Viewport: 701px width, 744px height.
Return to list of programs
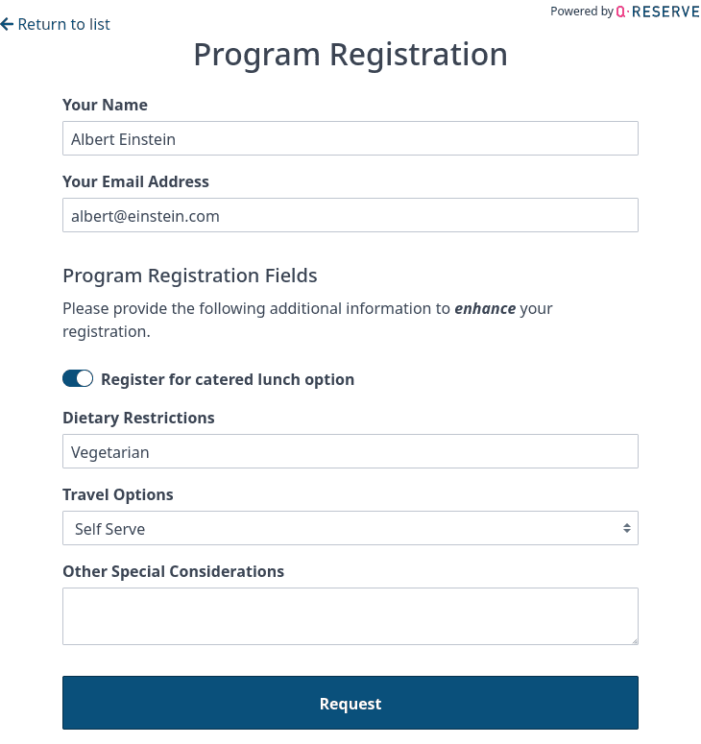[63, 24]
